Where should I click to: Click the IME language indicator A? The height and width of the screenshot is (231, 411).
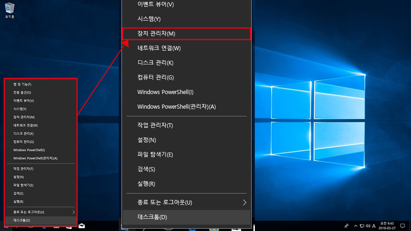pos(374,226)
